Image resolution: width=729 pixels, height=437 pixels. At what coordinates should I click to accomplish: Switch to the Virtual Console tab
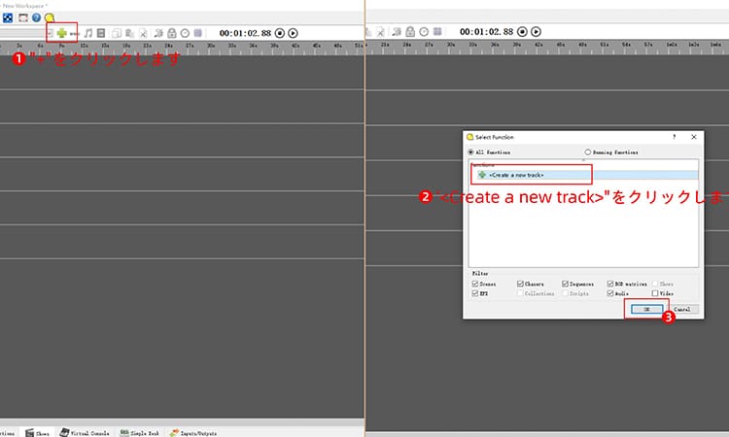pos(85,433)
